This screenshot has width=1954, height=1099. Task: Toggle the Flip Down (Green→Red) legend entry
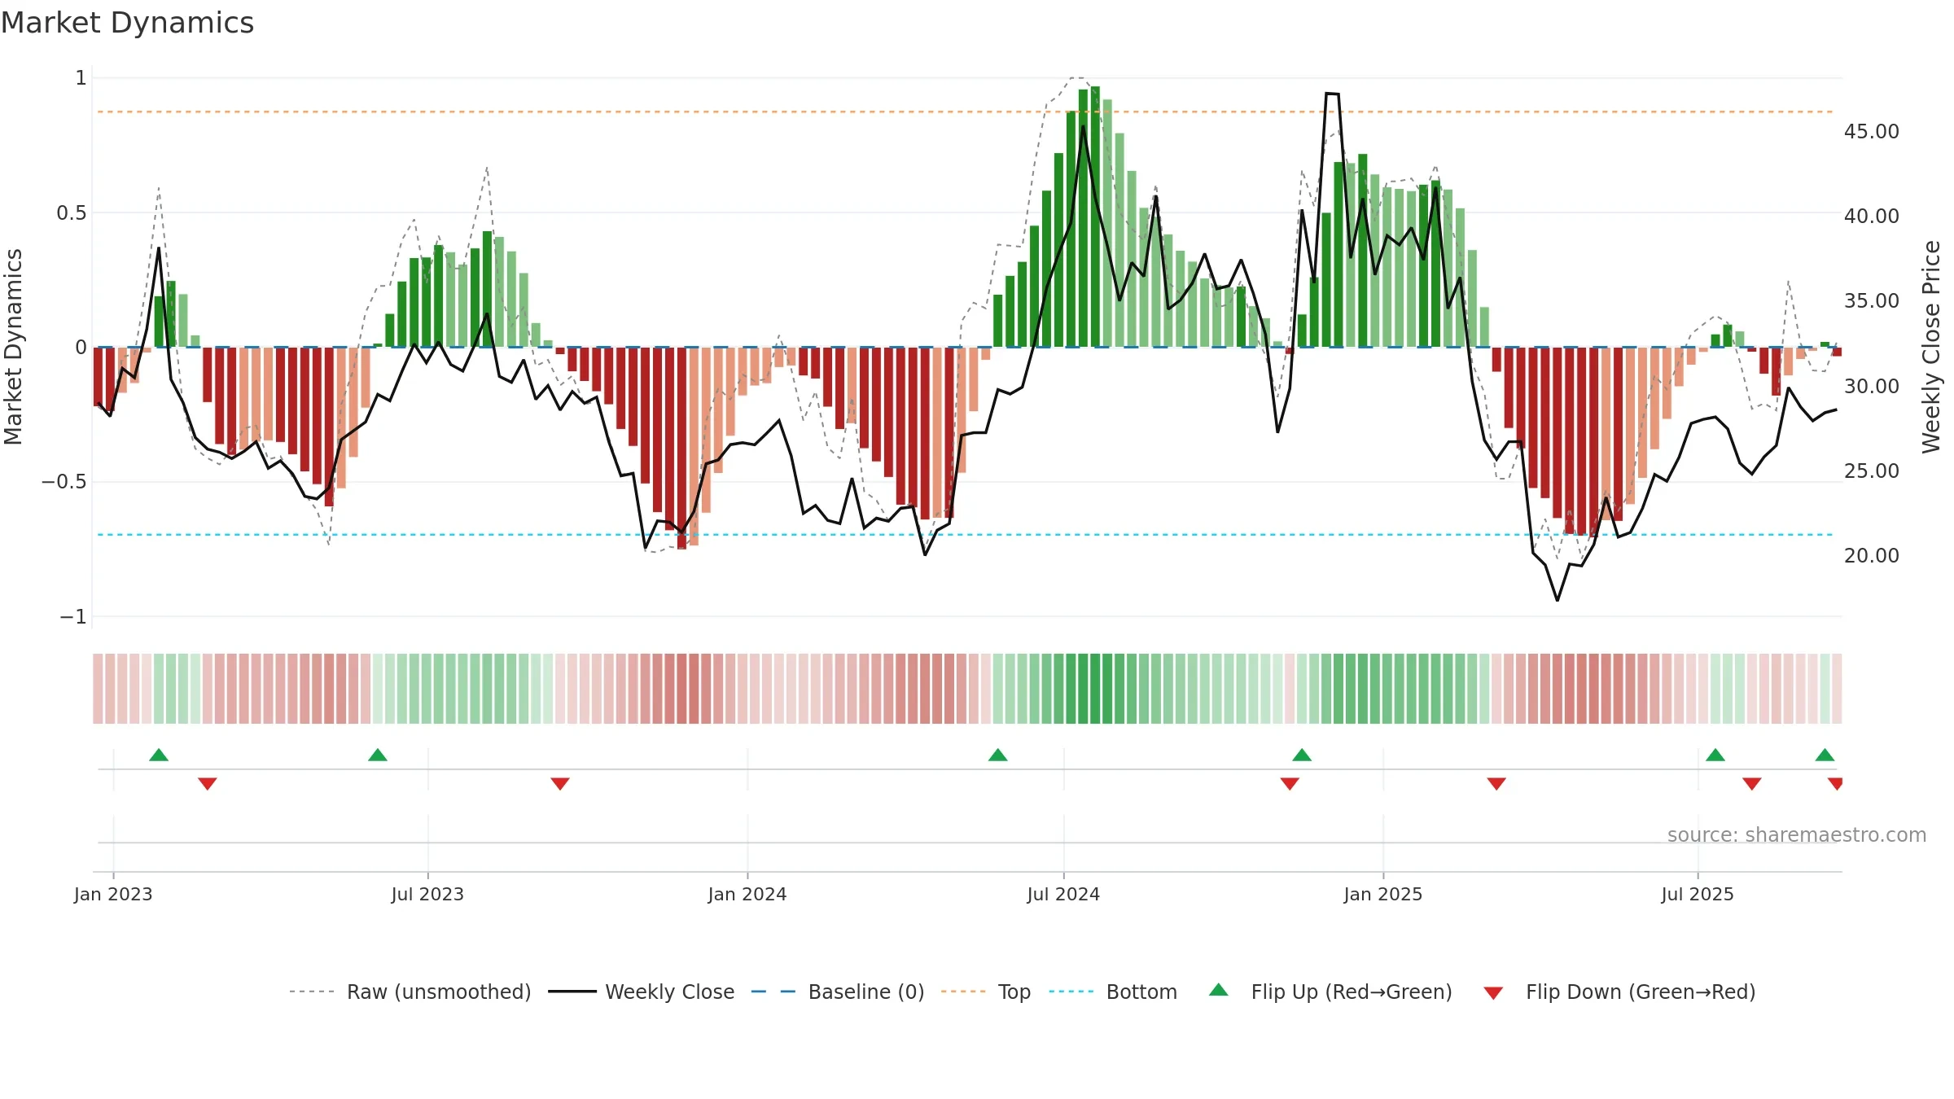pos(1619,992)
